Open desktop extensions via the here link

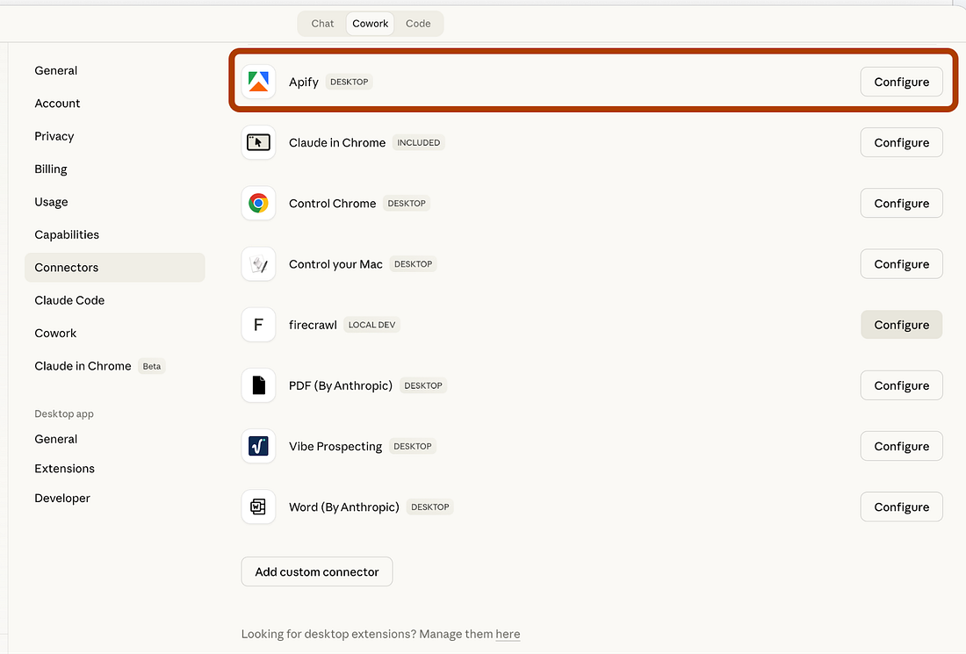508,634
